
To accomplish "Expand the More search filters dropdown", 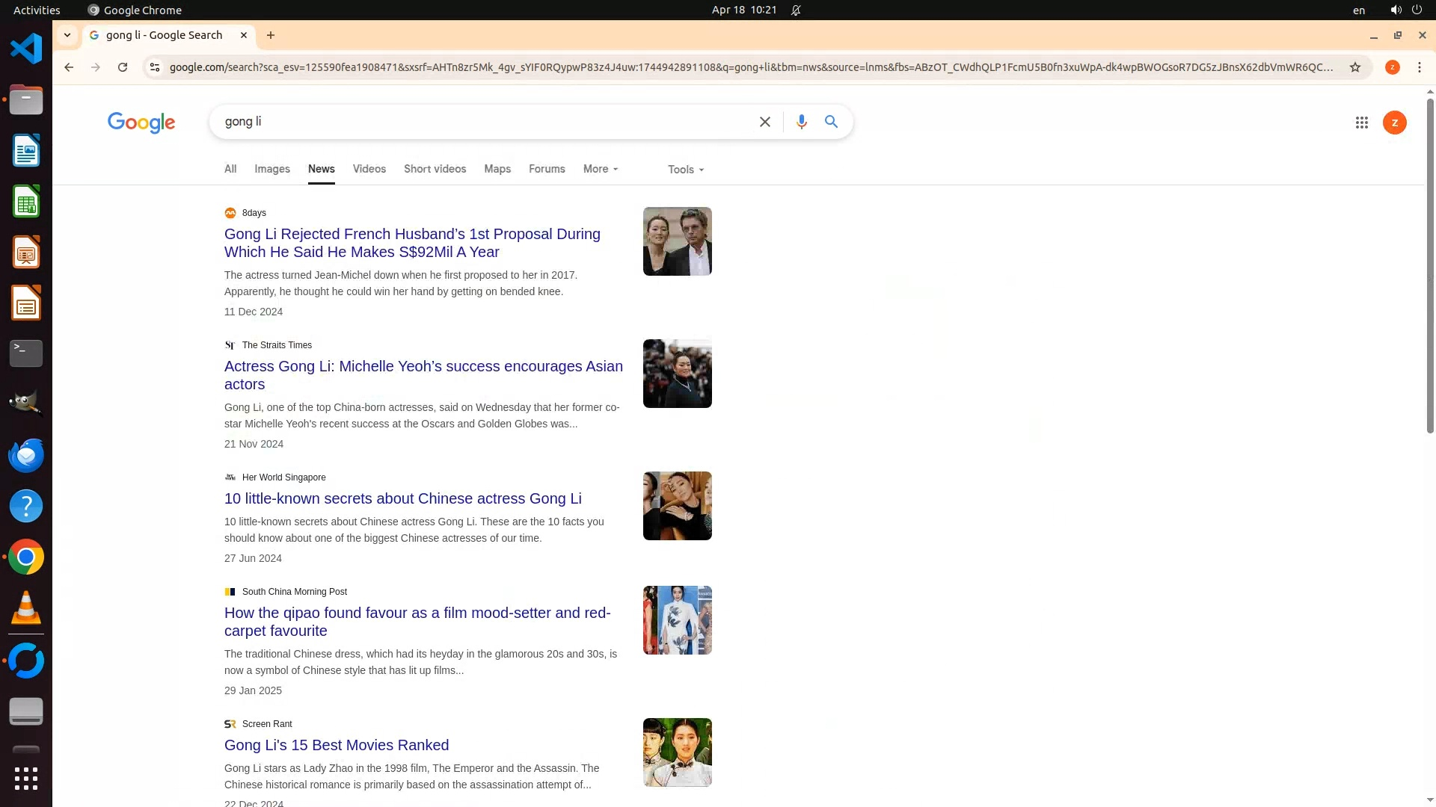I will pyautogui.click(x=601, y=169).
